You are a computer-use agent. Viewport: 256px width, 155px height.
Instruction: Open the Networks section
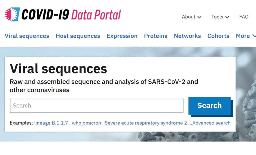click(187, 36)
